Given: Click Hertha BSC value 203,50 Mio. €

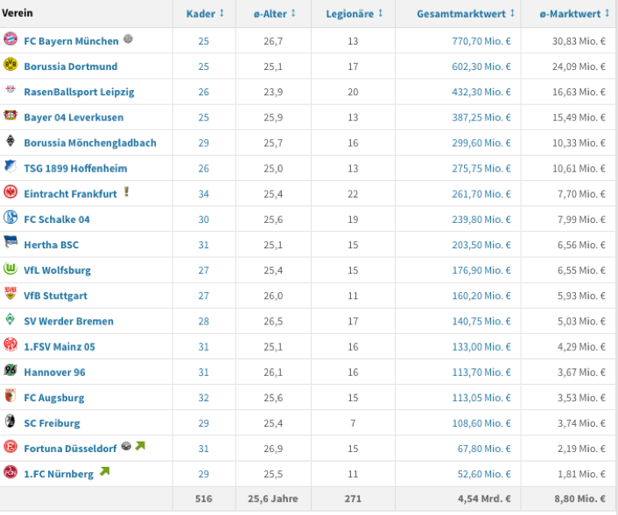Looking at the screenshot, I should pos(481,245).
